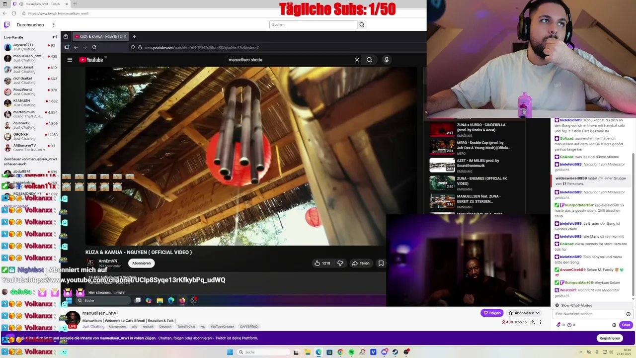The width and height of the screenshot is (636, 358).
Task: Open a new Edge browser tab
Action: pos(75,4)
